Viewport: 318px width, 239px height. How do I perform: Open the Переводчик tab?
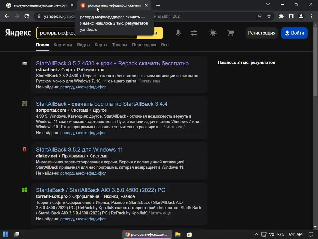[x=144, y=45]
